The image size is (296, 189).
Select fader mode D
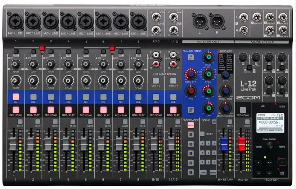[190, 163]
